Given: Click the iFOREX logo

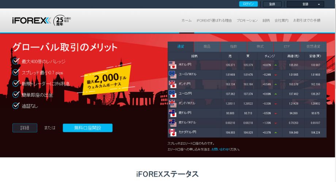Looking at the screenshot, I should click(31, 21).
